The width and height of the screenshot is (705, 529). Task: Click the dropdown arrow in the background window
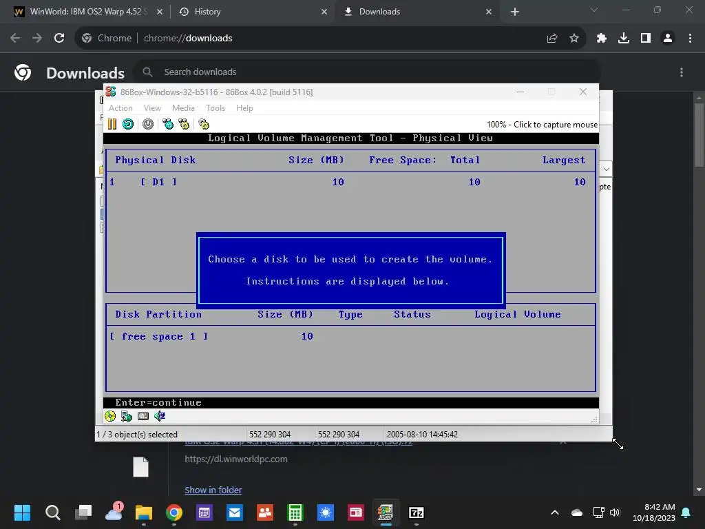tap(606, 169)
